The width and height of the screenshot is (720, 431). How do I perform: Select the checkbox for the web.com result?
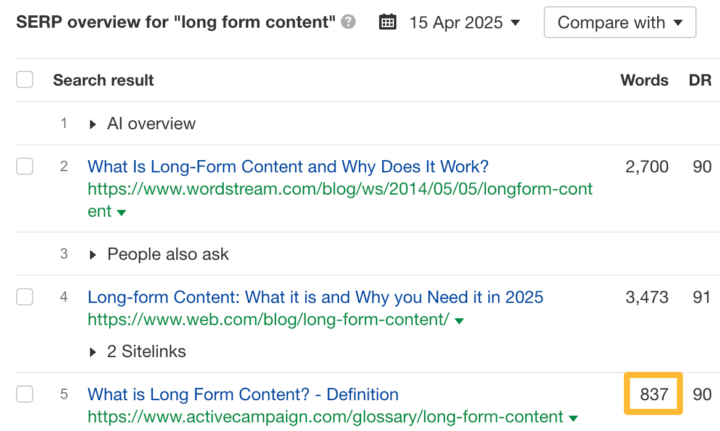pos(25,296)
